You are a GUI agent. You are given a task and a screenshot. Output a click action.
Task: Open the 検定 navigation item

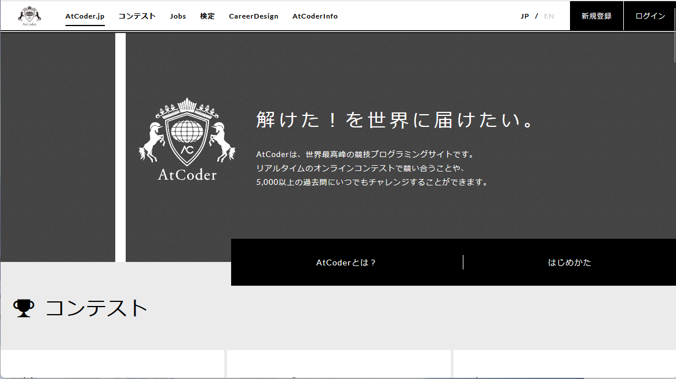[207, 16]
